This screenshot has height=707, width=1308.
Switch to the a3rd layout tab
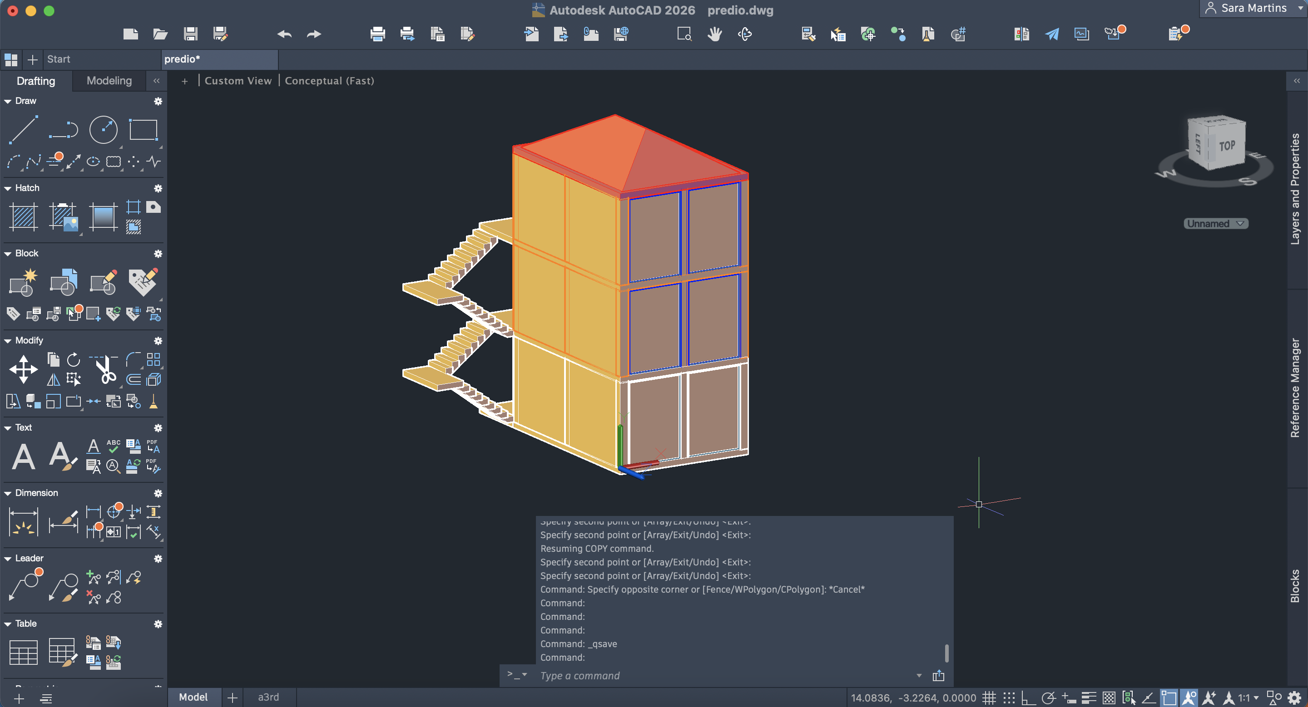pyautogui.click(x=268, y=697)
